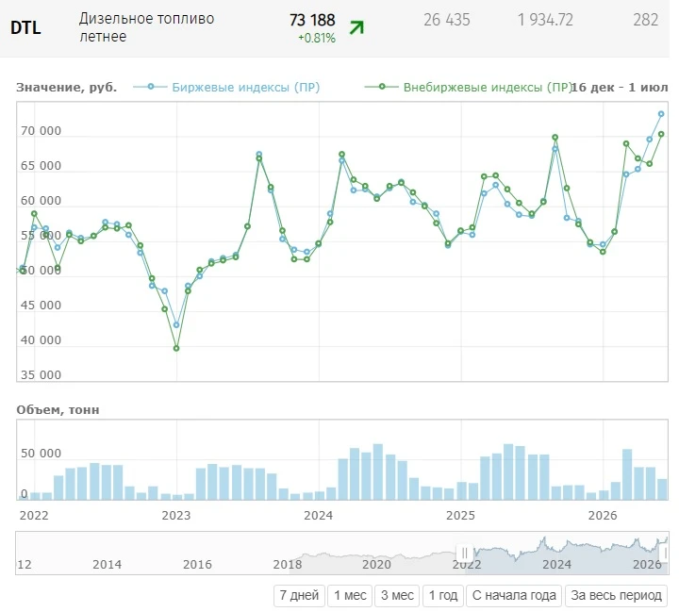Image resolution: width=679 pixels, height=612 pixels.
Task: Click the Объем, тонн chart title
Action: (58, 410)
